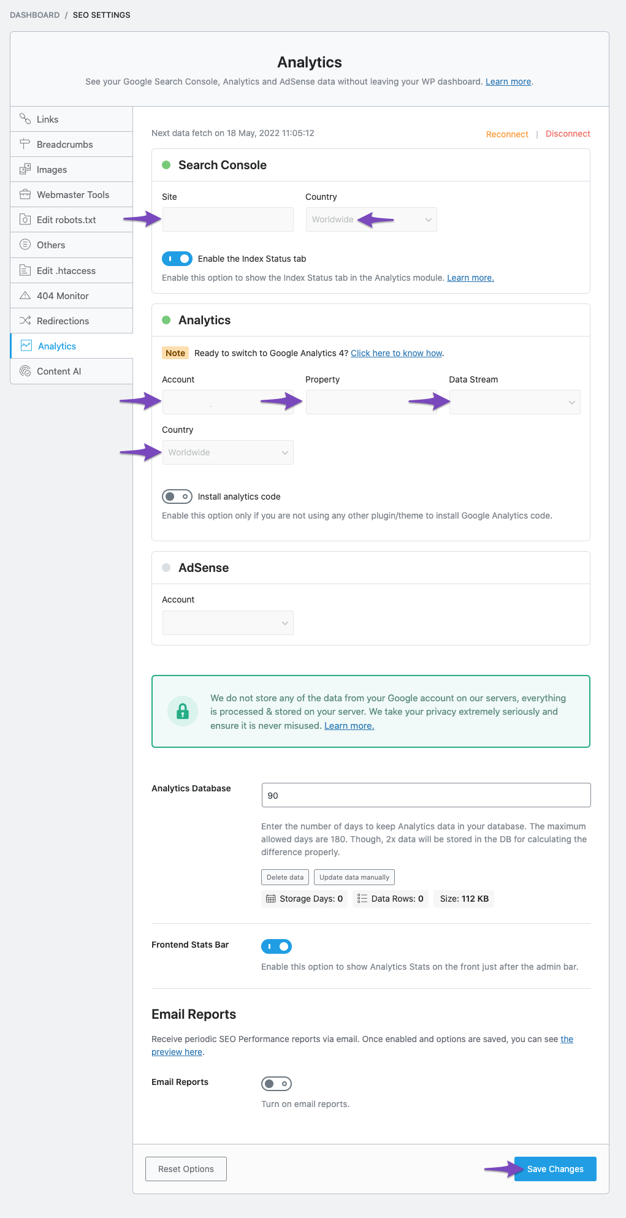Click the Webmaster Tools toolbox icon
The width and height of the screenshot is (626, 1218).
25,194
